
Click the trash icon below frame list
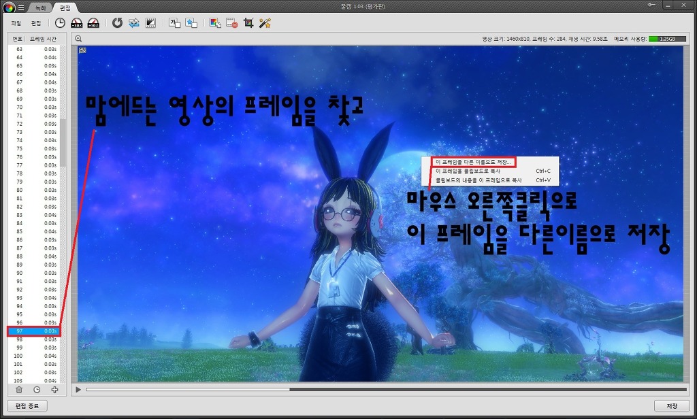(x=19, y=390)
